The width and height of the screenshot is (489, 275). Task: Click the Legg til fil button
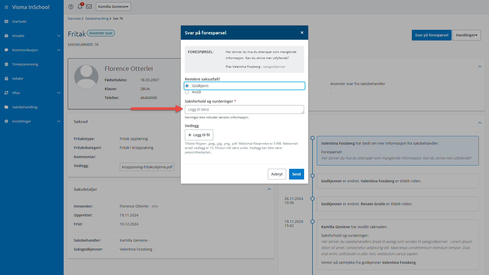199,135
